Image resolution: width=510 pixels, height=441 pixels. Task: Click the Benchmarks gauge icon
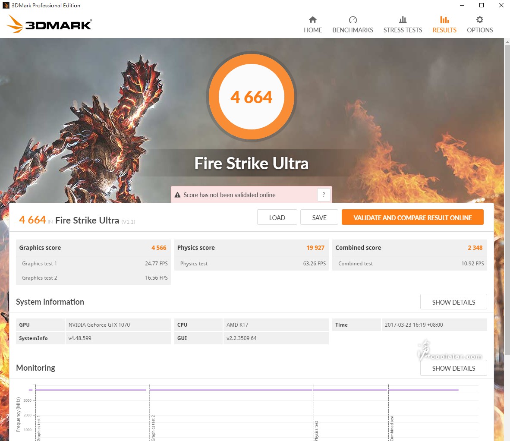(x=353, y=20)
